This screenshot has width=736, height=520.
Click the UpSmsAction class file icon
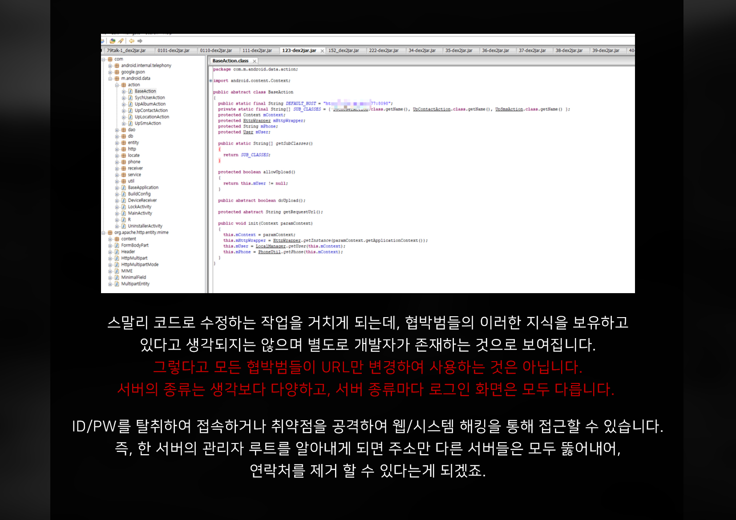130,123
